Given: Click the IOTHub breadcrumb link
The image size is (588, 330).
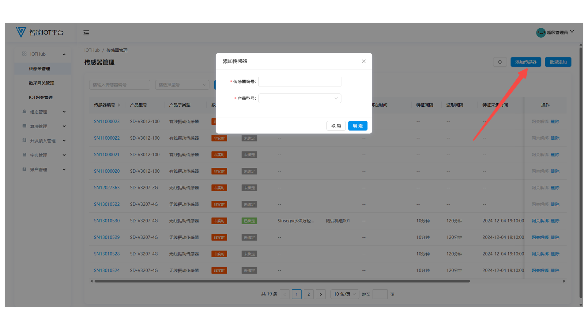Looking at the screenshot, I should (x=92, y=50).
